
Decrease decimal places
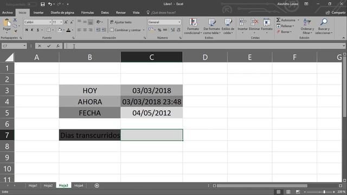pos(178,30)
